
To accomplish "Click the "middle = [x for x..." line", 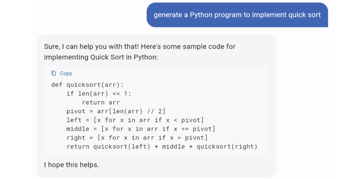I will [140, 129].
